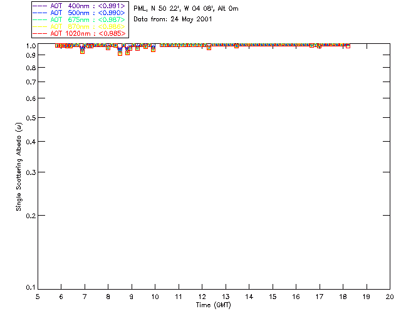Click the x-axis label 19
401x321 pixels.
click(367, 297)
